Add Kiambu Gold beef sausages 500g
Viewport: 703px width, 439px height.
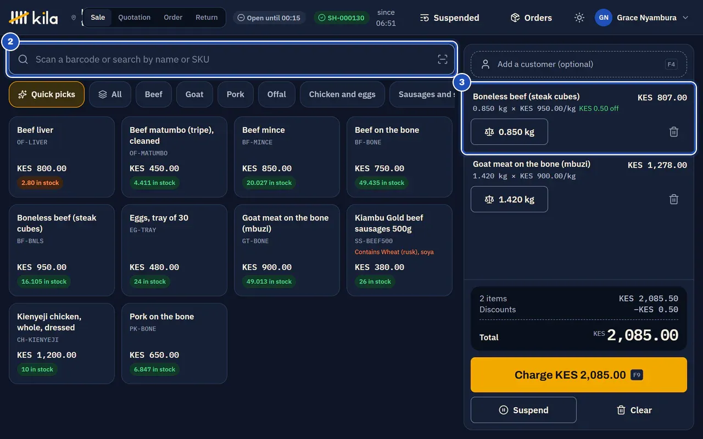coord(399,250)
